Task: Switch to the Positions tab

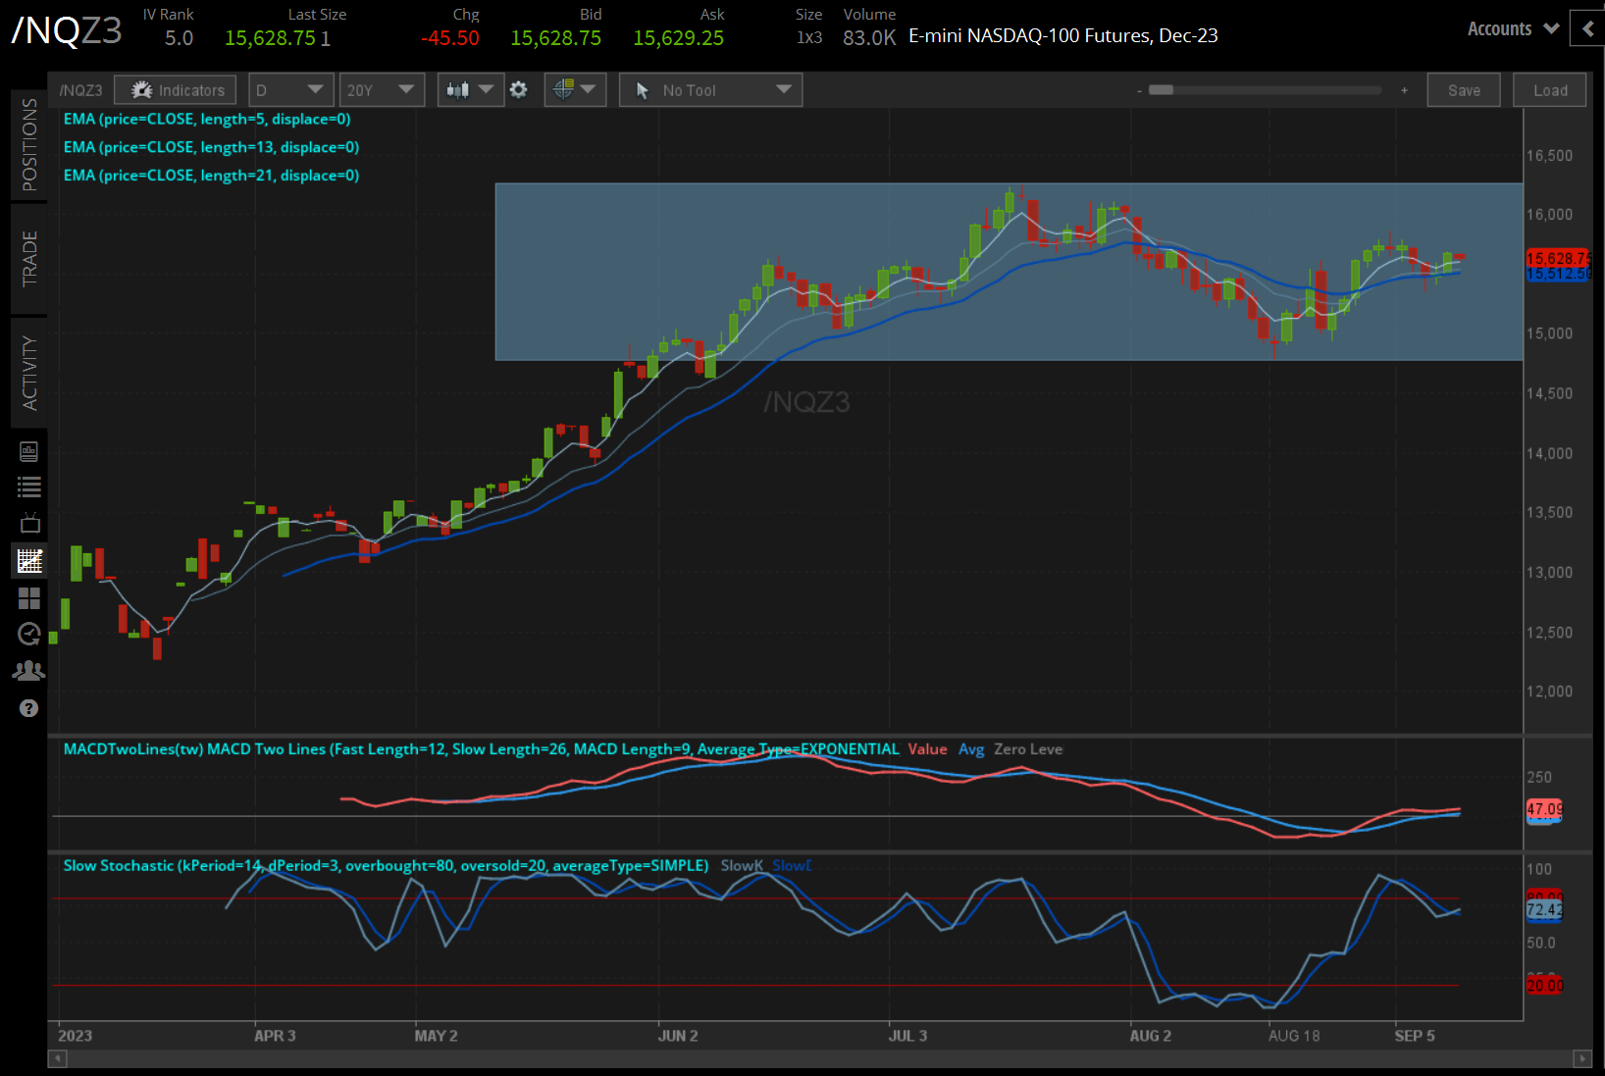Action: [x=29, y=144]
